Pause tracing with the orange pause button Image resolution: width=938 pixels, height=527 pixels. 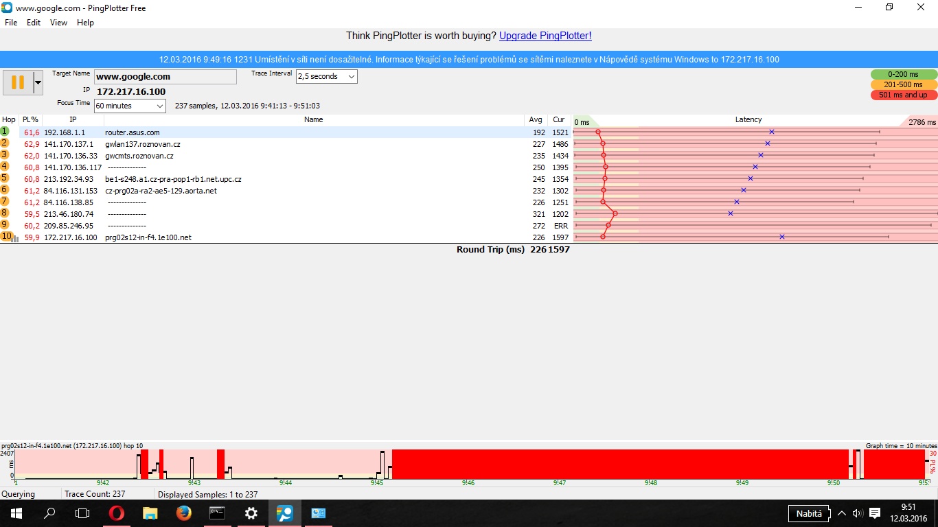coord(18,82)
